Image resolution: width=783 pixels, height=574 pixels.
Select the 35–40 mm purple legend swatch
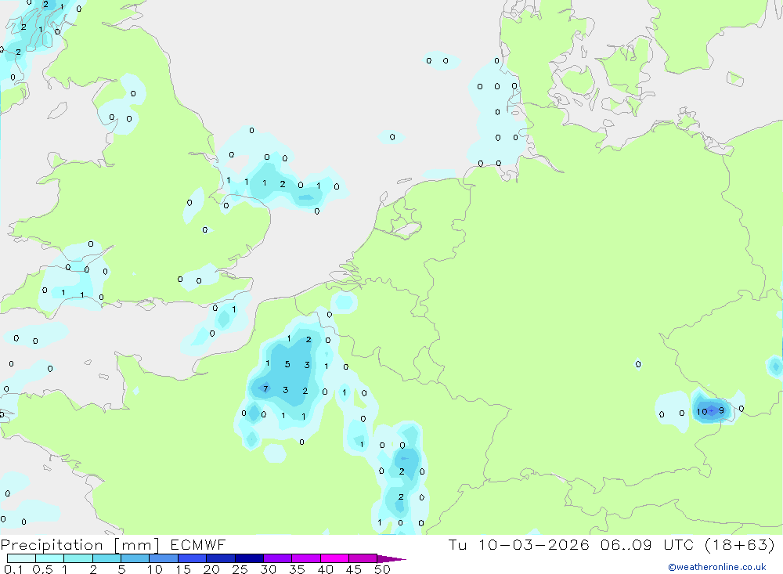[x=305, y=558]
